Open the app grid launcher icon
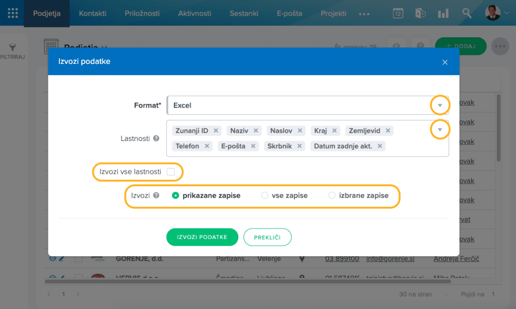 (x=13, y=13)
